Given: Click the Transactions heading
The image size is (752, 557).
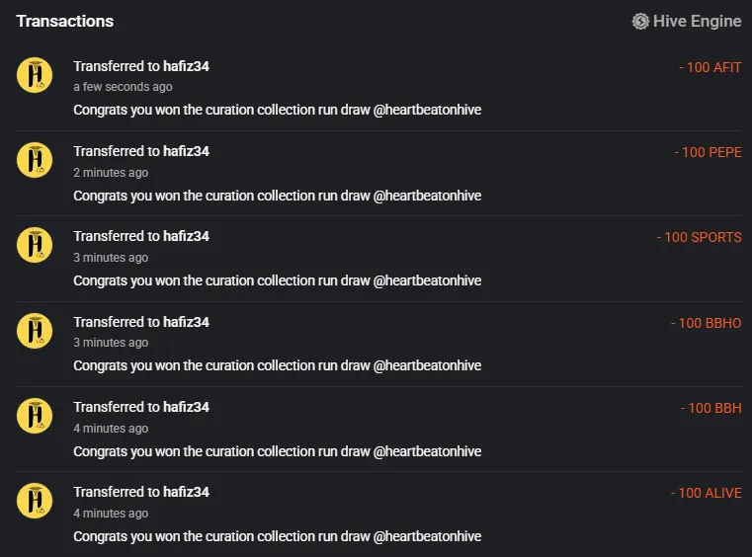Looking at the screenshot, I should tap(65, 21).
